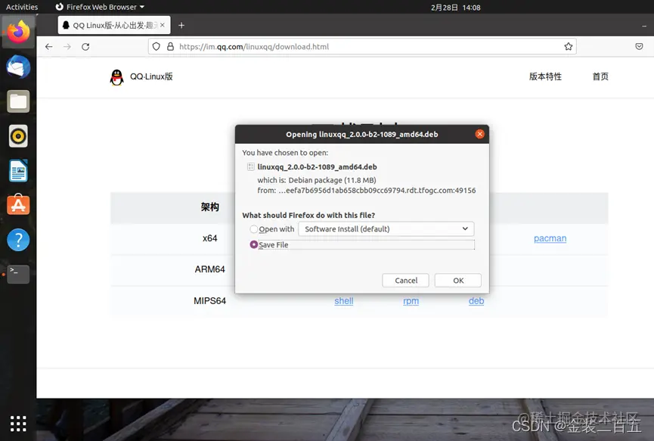Open the rpm download link
654x441 pixels.
[x=411, y=301]
